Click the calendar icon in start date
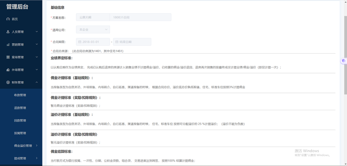The height and width of the screenshot is (166, 347). (80, 41)
